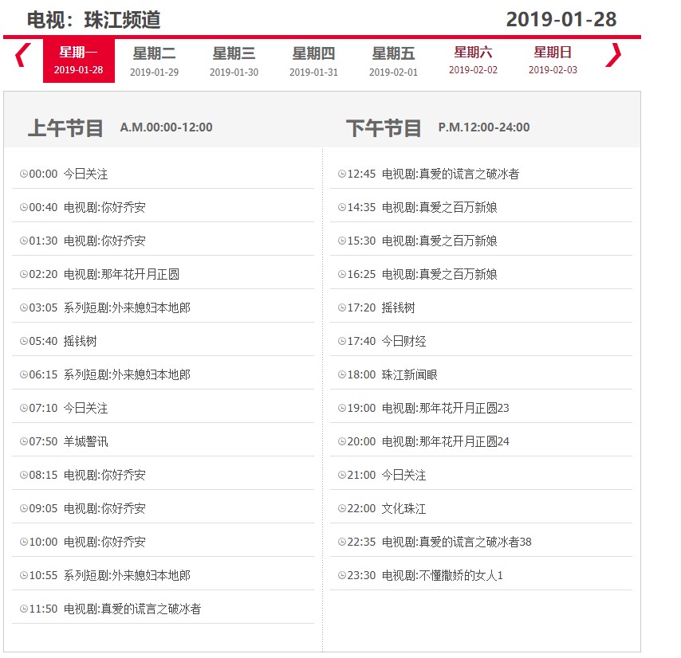Screen dimensions: 681x658
Task: Click the clock icon beside 18:00
Action: click(x=342, y=374)
